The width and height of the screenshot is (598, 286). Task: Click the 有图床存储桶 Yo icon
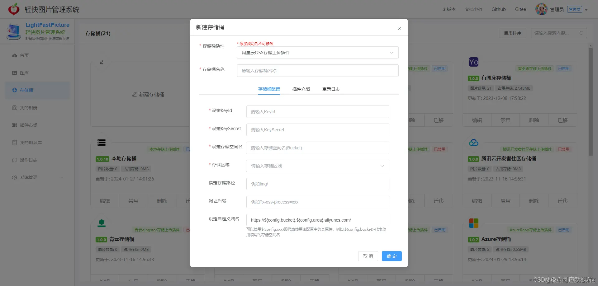pos(474,62)
